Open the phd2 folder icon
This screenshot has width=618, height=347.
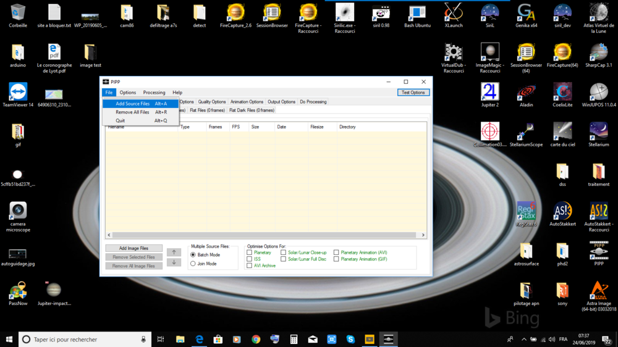(562, 254)
